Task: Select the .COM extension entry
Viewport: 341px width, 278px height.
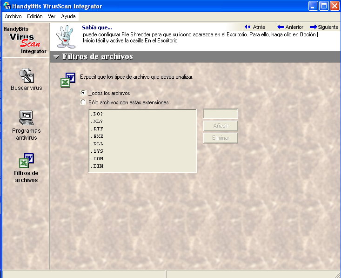Action: pos(143,158)
